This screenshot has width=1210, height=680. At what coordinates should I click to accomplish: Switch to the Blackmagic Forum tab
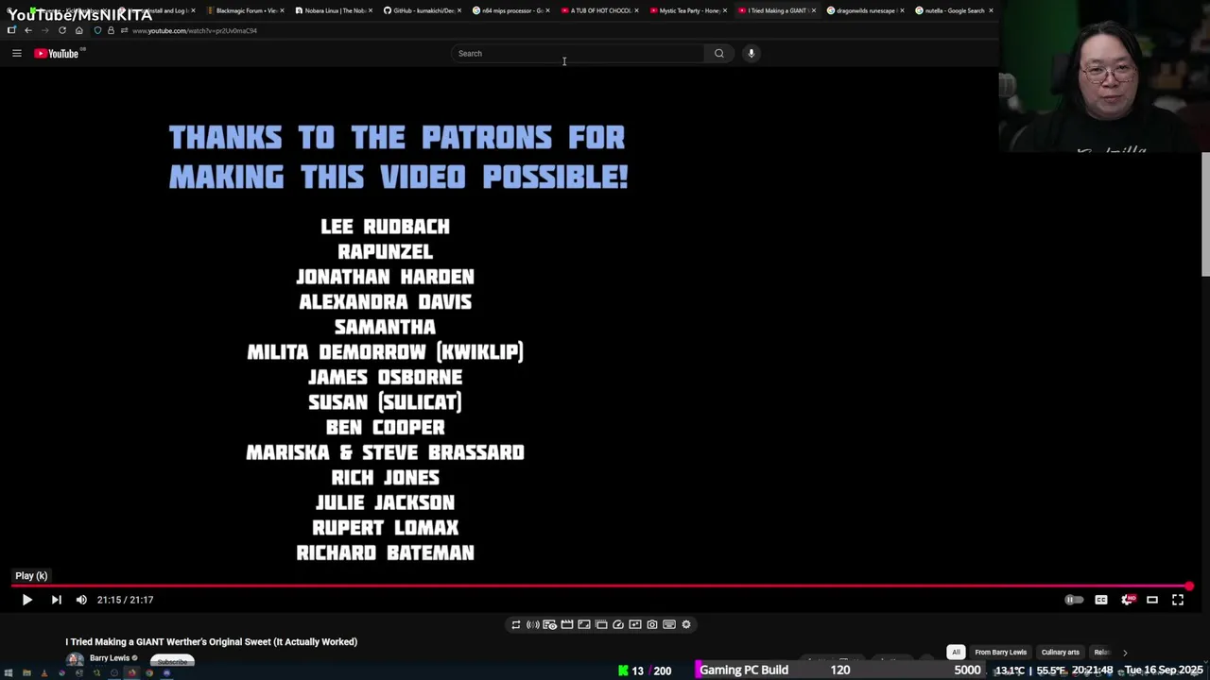244,10
